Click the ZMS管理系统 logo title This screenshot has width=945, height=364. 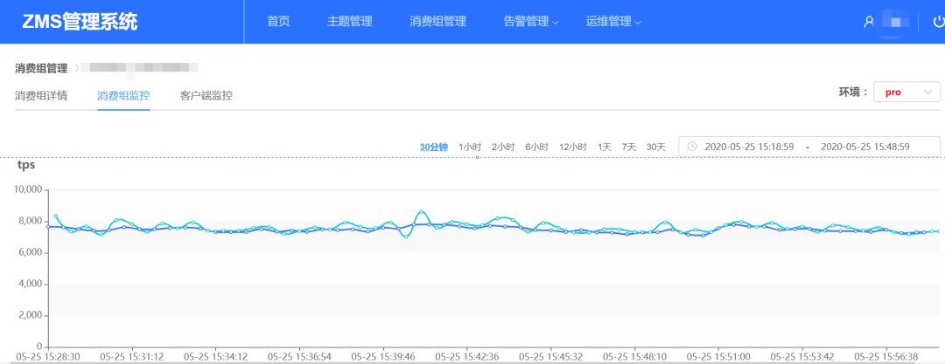(x=80, y=22)
